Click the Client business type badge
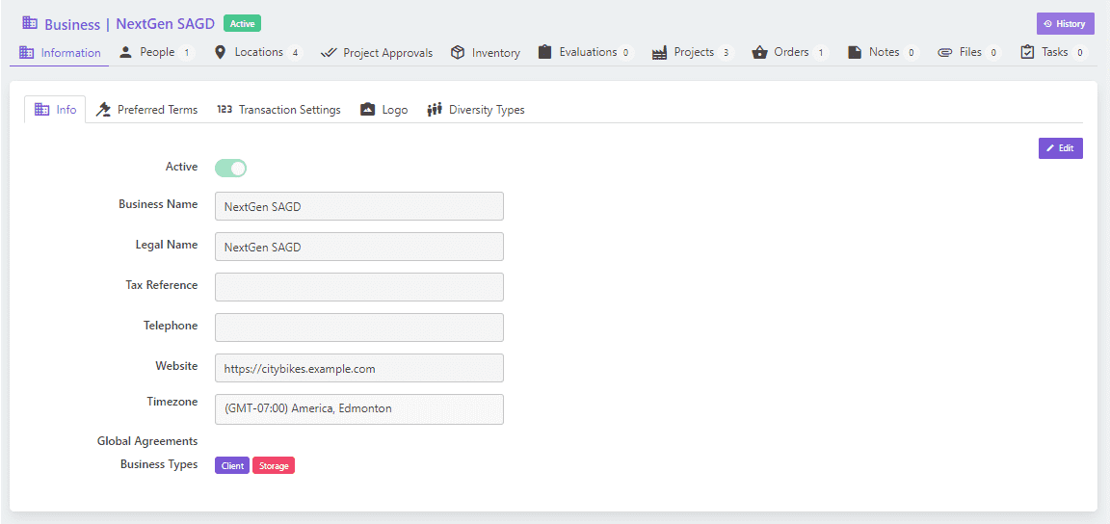The image size is (1110, 524). [232, 466]
